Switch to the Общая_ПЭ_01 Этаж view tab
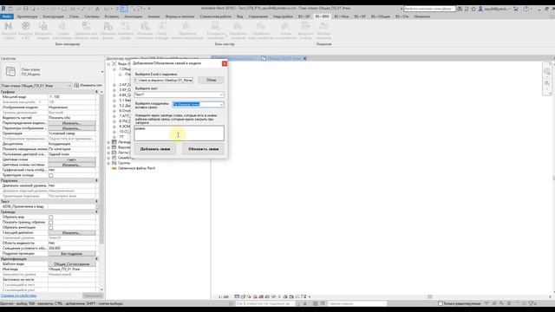The image size is (555, 312). click(x=284, y=58)
